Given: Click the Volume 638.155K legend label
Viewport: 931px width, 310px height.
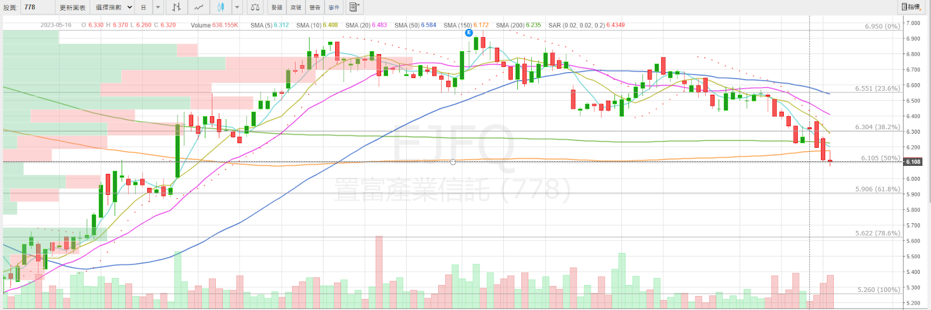Looking at the screenshot, I should coord(215,25).
